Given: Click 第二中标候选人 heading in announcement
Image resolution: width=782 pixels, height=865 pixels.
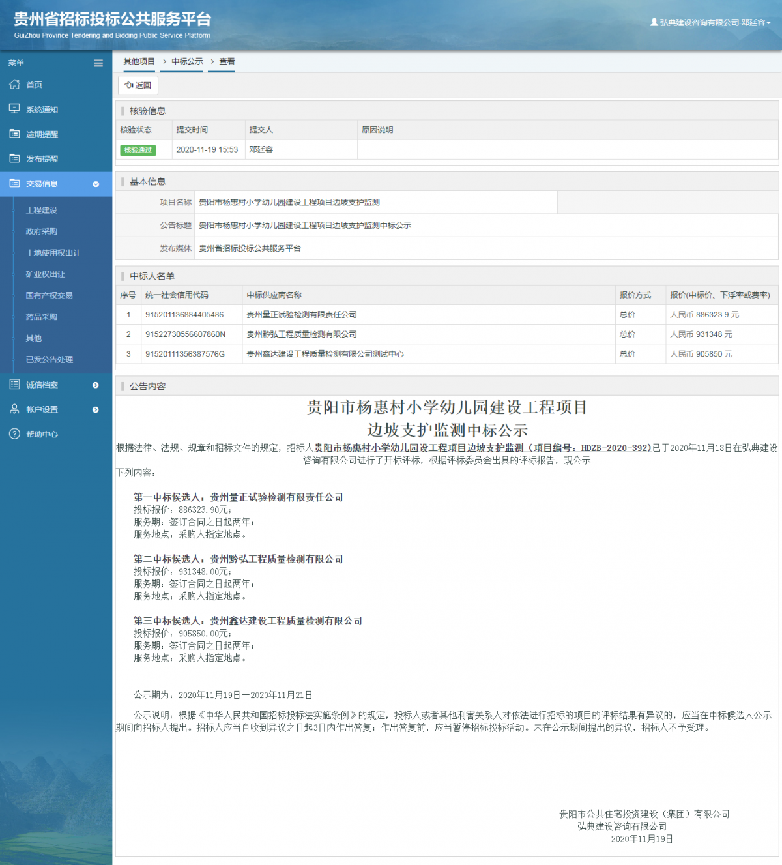Looking at the screenshot, I should pos(239,559).
